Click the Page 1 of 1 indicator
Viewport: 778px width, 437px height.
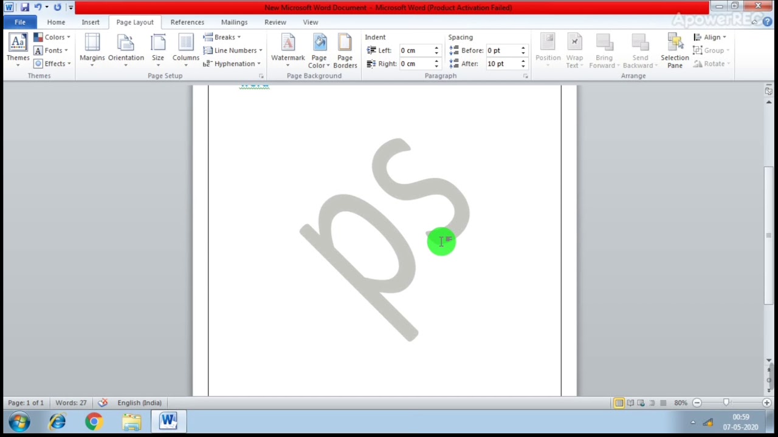pyautogui.click(x=26, y=403)
